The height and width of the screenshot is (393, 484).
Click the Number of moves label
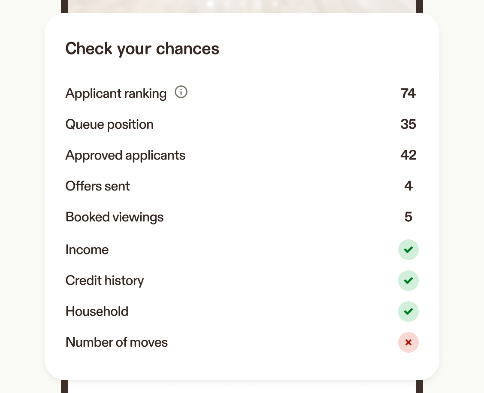[117, 342]
